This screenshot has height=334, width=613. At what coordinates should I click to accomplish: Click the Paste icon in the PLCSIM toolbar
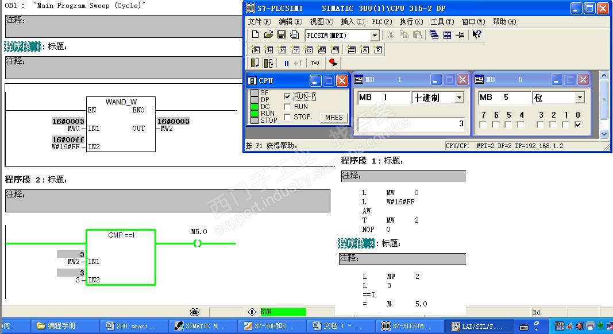(x=417, y=35)
